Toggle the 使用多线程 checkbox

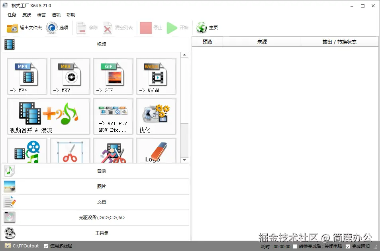(46, 246)
